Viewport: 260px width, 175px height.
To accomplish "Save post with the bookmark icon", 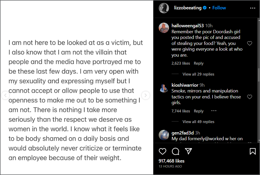I will 252,151.
